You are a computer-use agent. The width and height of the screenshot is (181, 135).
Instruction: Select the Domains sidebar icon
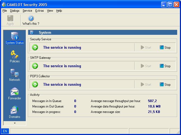pyautogui.click(x=15, y=110)
